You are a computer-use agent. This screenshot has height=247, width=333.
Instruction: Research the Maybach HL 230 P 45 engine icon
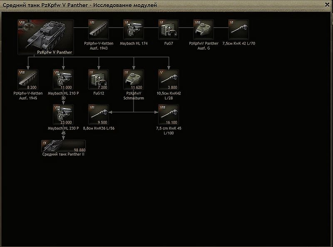[x=63, y=115]
